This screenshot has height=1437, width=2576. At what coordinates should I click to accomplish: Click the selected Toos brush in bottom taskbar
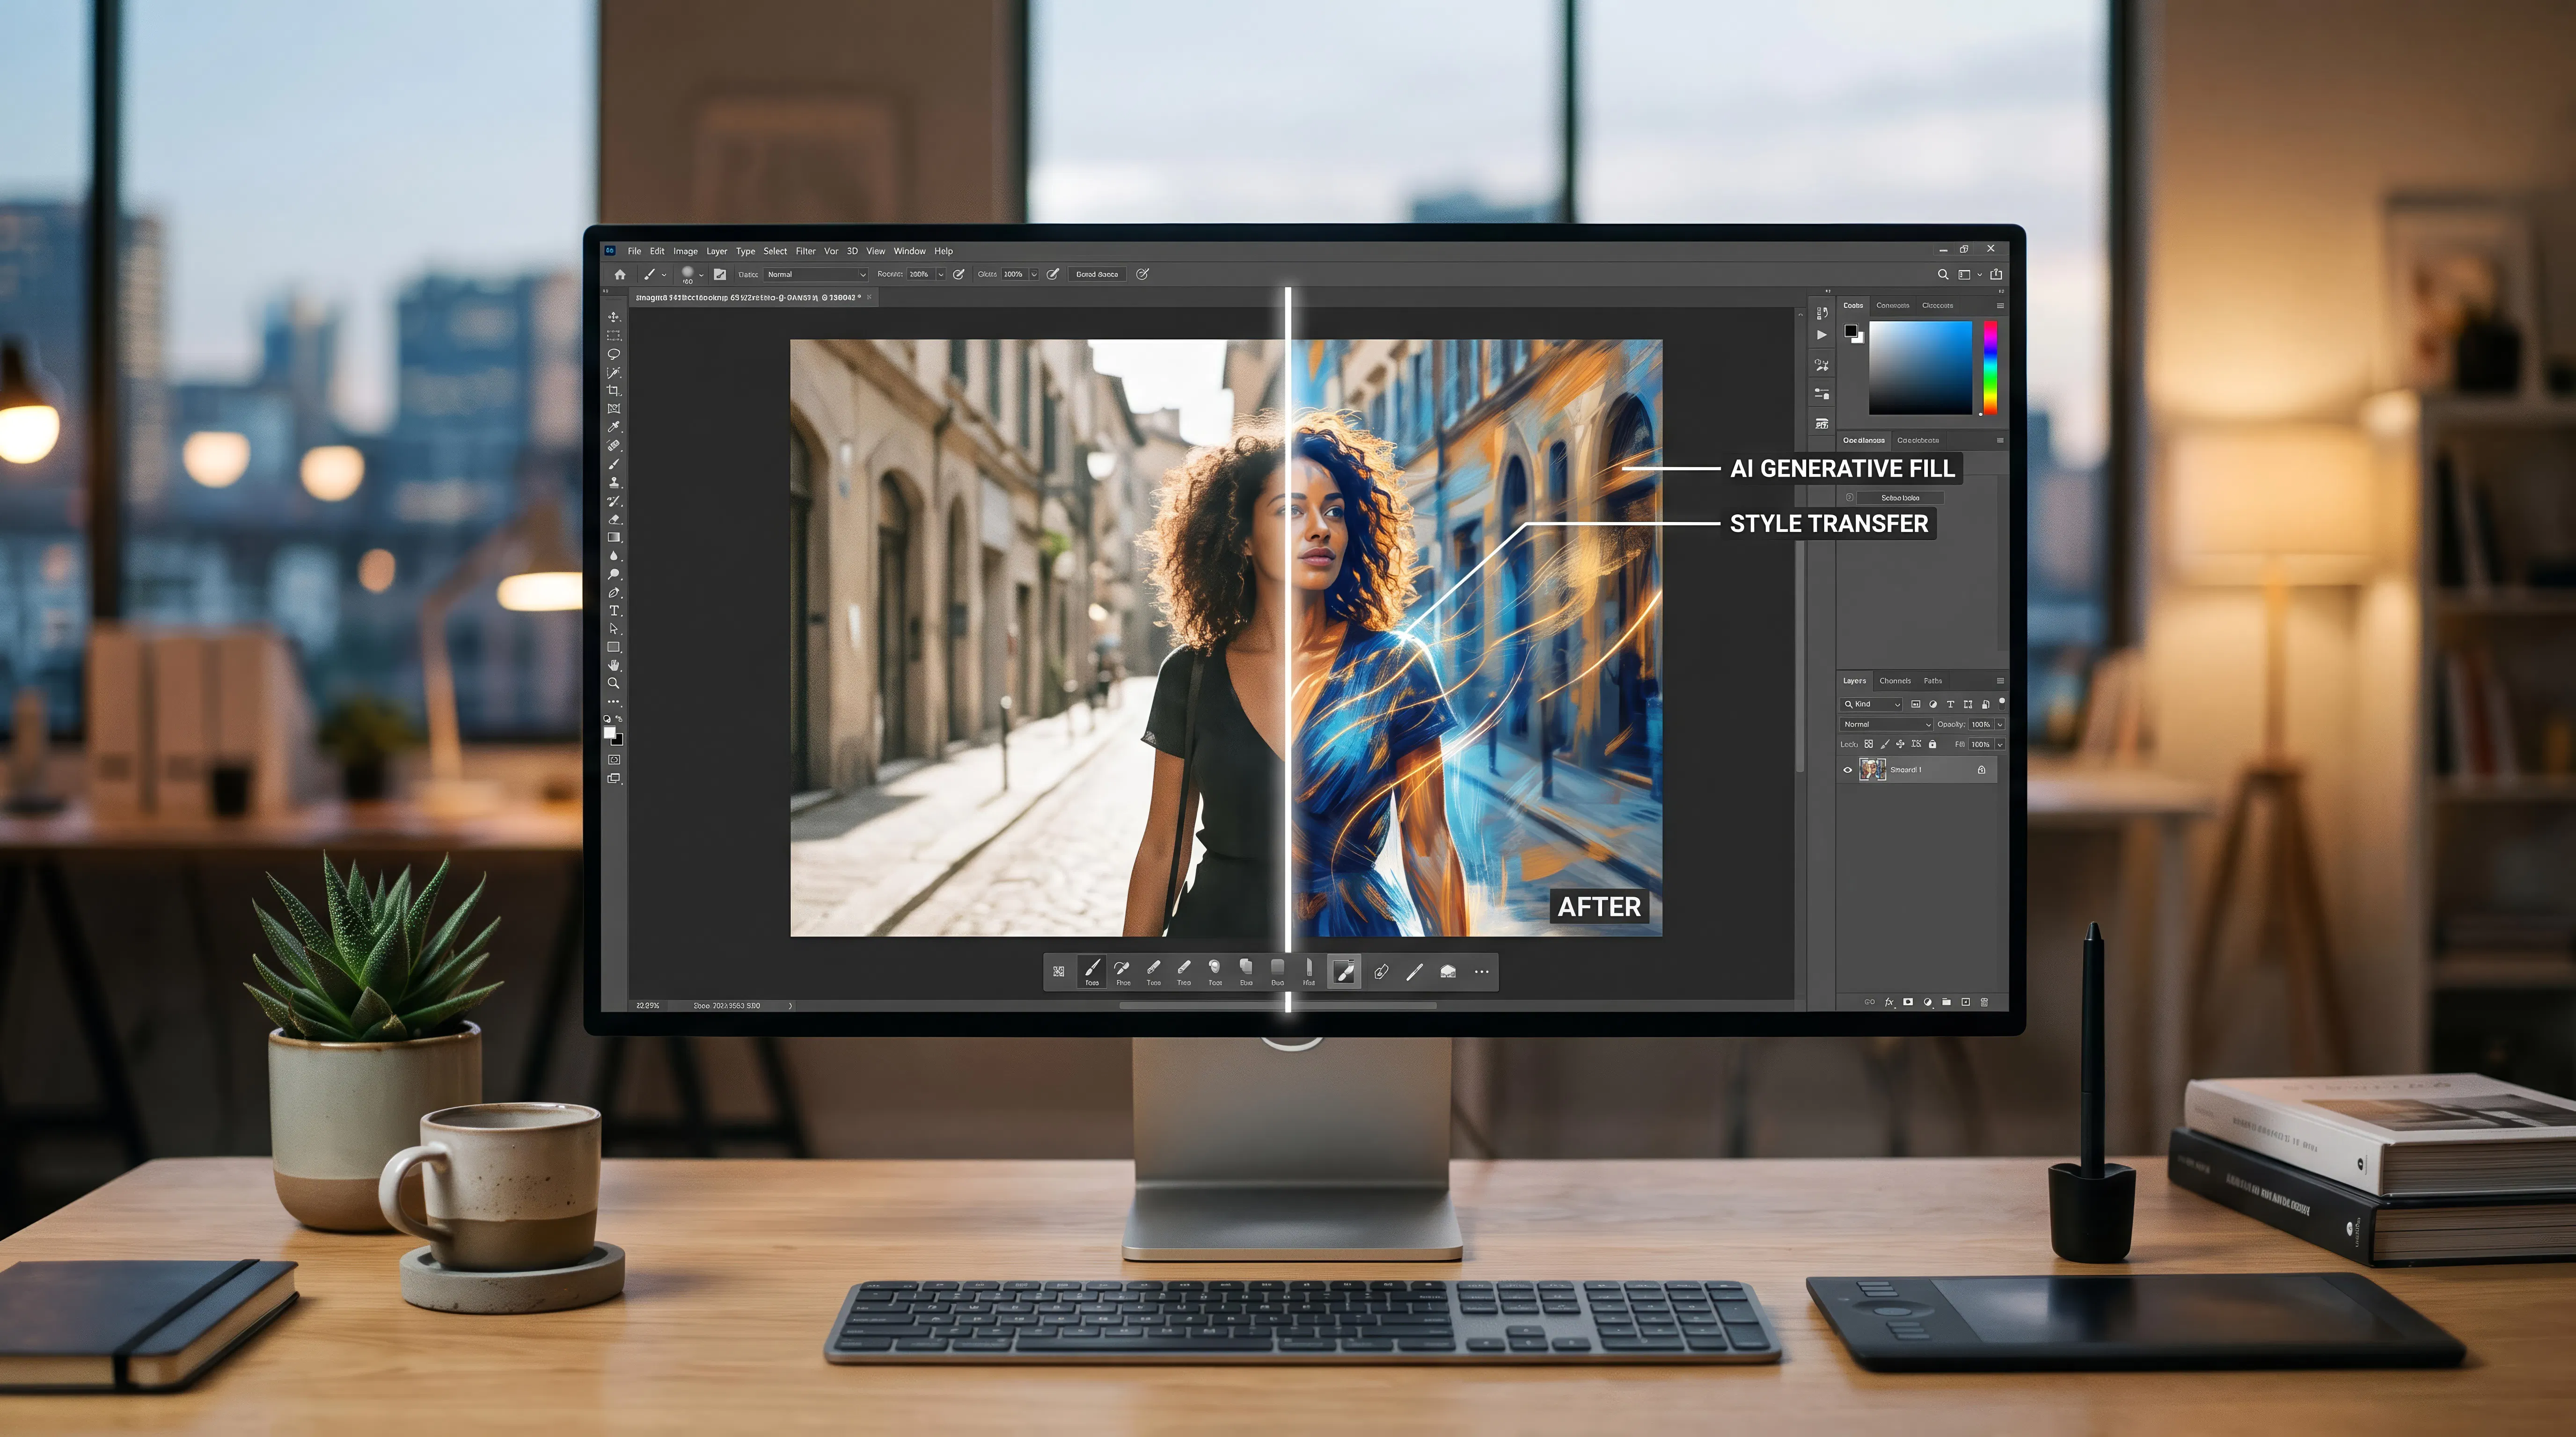click(1092, 971)
